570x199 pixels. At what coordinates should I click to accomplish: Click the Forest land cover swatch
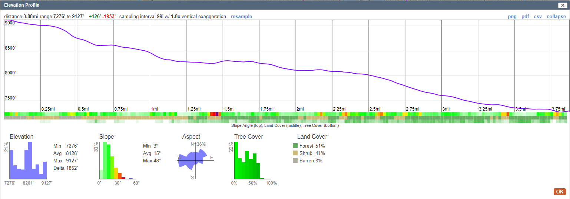tap(295, 146)
